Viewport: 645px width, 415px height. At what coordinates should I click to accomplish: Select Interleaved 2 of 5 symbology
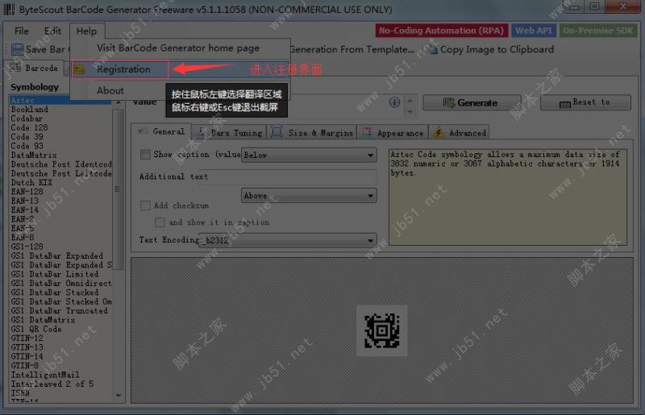tap(52, 384)
